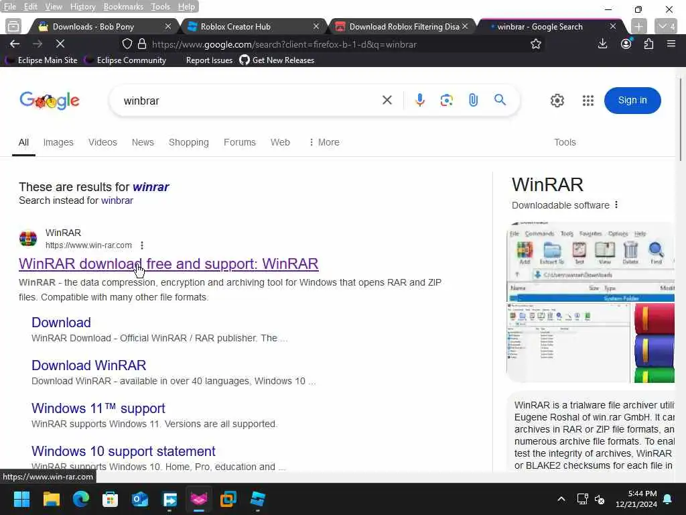Switch to Images results tab
686x515 pixels.
point(58,142)
